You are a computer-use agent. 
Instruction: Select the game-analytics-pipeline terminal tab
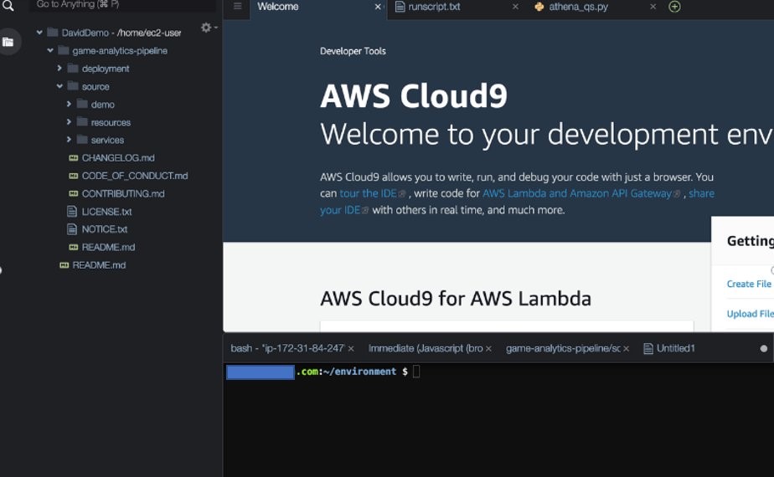point(563,348)
